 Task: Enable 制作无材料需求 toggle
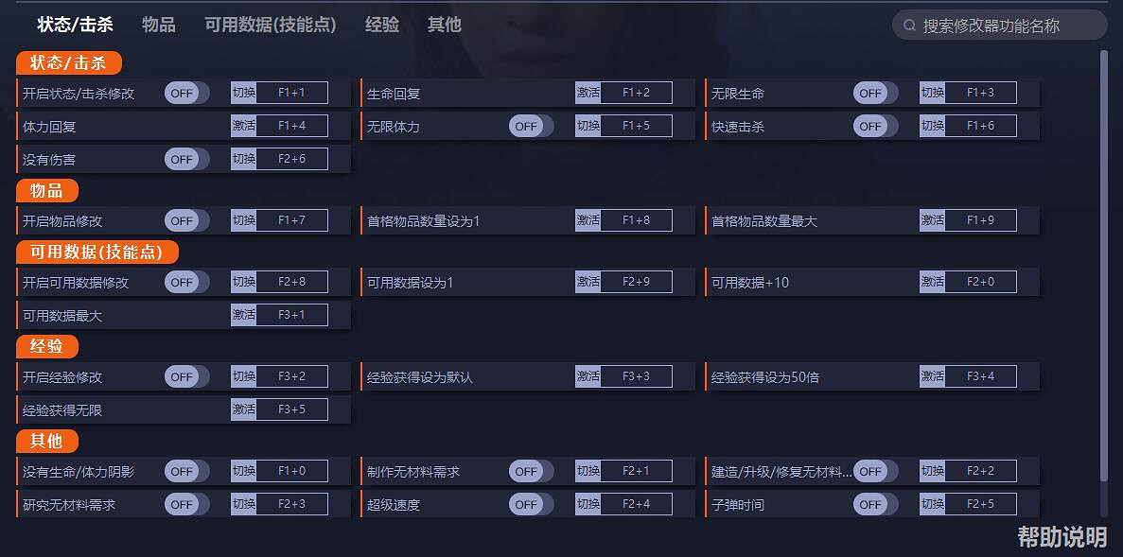point(531,470)
